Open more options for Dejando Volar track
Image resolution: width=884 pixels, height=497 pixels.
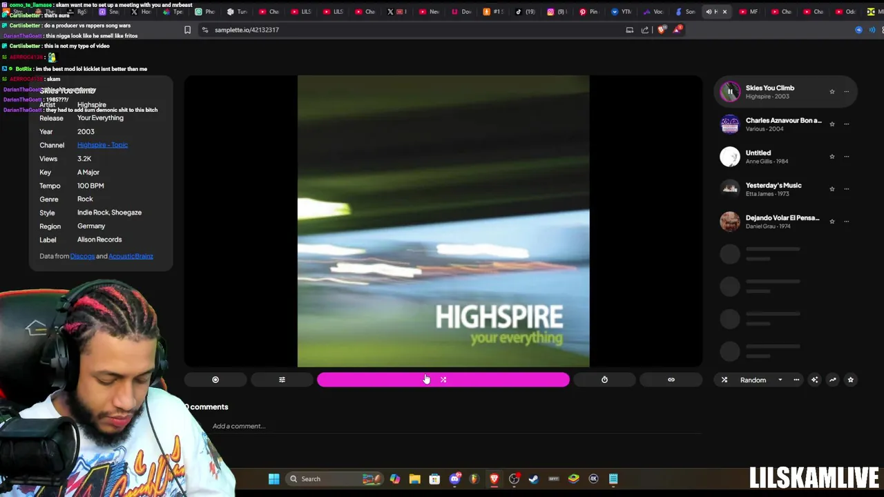tap(847, 222)
